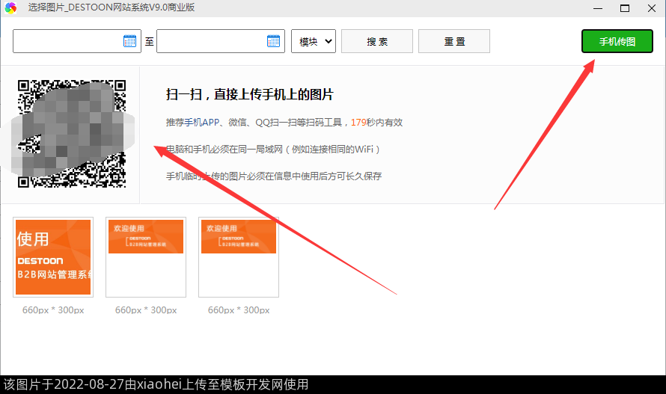Screen dimensions: 666x394
Task: Close the 选择图片 dialog window
Action: 650,7
